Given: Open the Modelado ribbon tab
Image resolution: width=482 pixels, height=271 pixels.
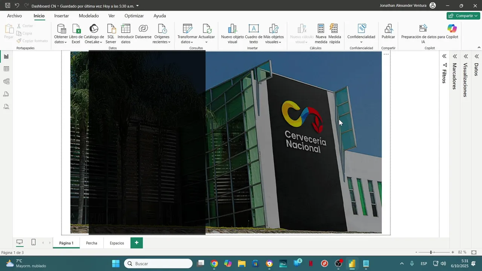Looking at the screenshot, I should pos(89,16).
